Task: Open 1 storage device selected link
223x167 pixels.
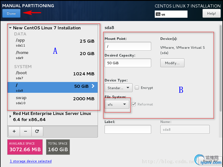Action: 31,161
